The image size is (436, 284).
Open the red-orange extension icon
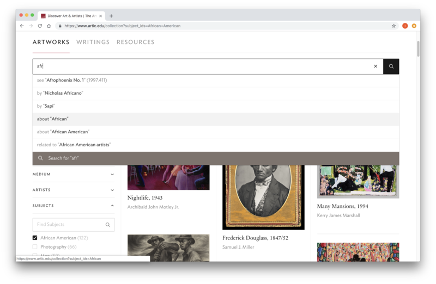(x=405, y=26)
